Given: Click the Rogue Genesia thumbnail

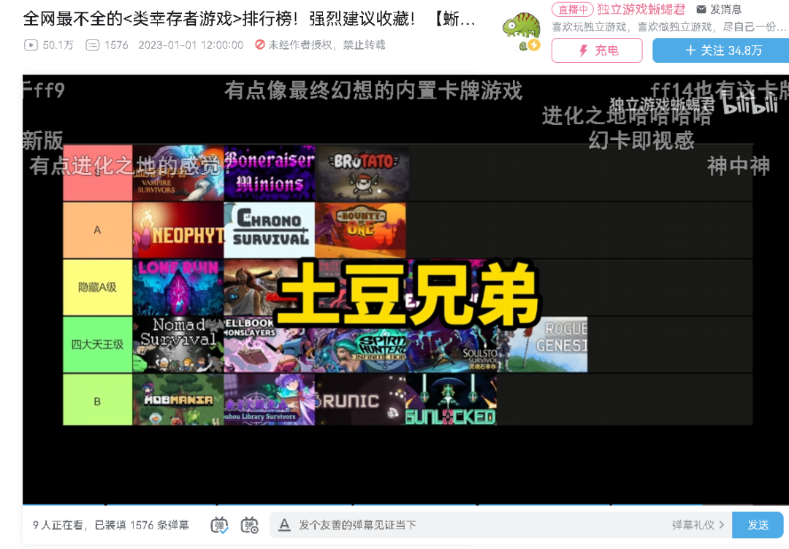Looking at the screenshot, I should coord(542,345).
